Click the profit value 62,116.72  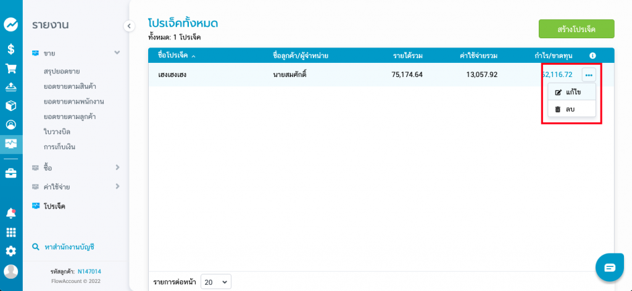(557, 75)
